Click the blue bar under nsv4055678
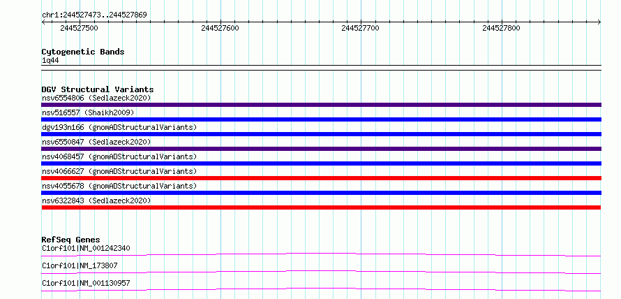Screen dimensions: 621x299 [321, 193]
